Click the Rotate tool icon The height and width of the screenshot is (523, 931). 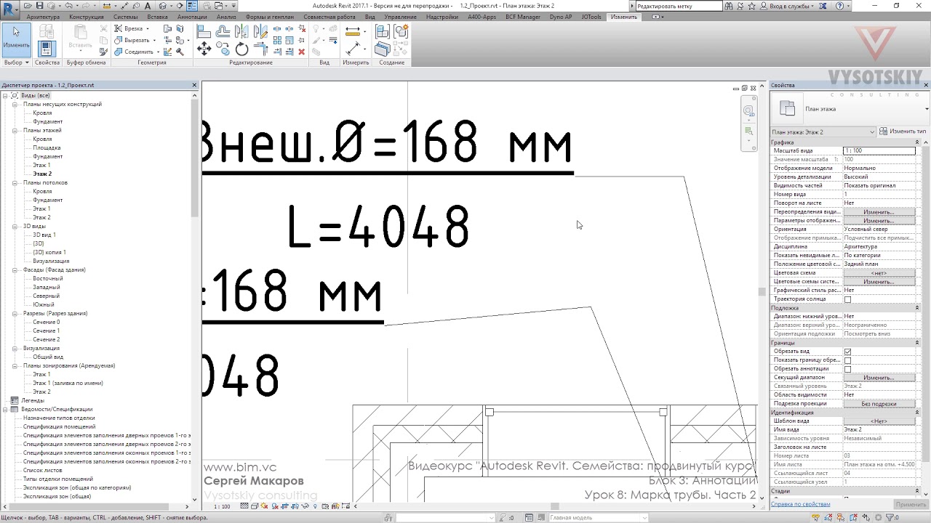tap(241, 49)
